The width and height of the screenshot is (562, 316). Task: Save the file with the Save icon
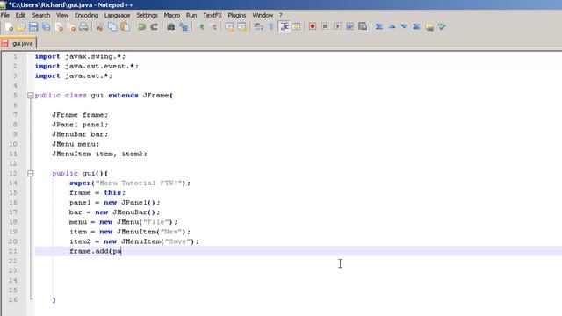coord(33,27)
